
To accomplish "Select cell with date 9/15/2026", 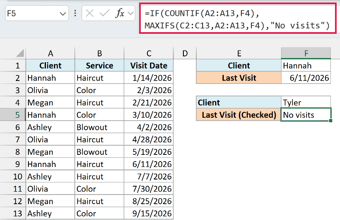I will coord(149,213).
